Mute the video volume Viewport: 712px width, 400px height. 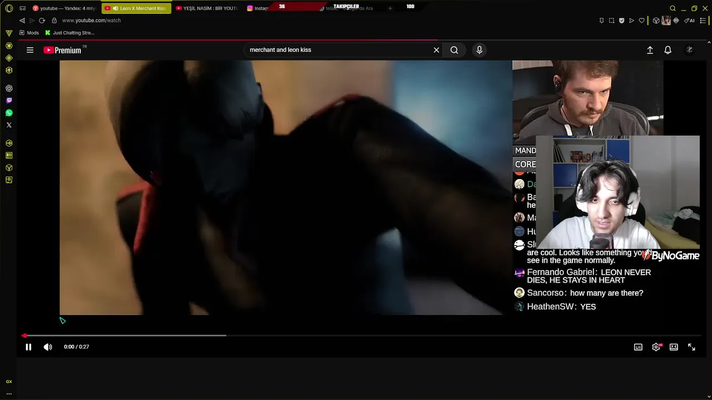48,347
